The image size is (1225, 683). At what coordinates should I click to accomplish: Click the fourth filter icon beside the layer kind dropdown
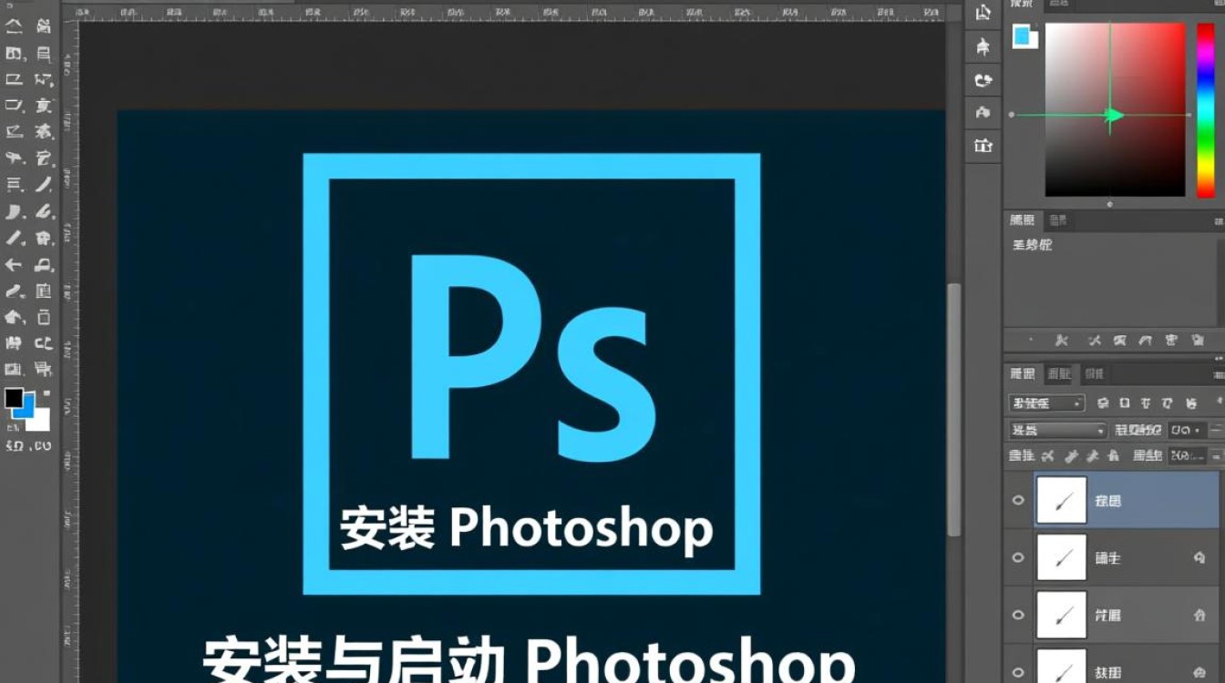[x=1167, y=403]
